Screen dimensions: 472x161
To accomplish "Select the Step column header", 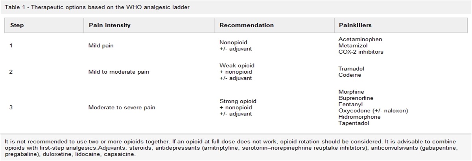I will click(x=17, y=25).
